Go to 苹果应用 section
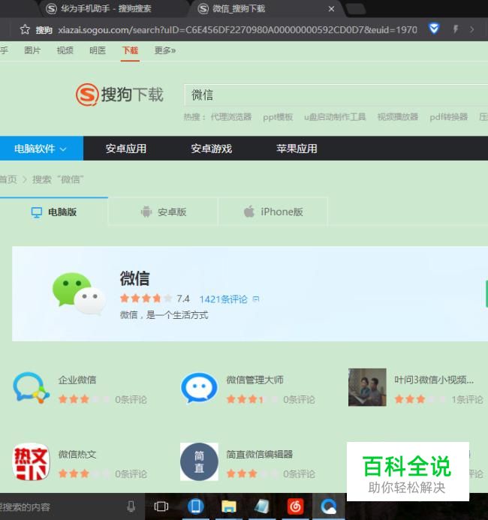The height and width of the screenshot is (520, 488). tap(297, 149)
